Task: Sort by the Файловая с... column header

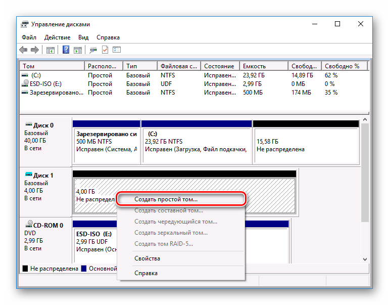Action: point(179,66)
